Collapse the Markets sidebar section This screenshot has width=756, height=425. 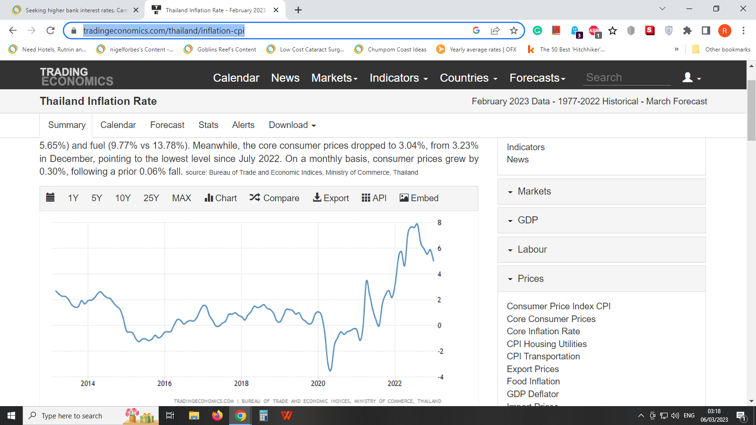[x=601, y=191]
